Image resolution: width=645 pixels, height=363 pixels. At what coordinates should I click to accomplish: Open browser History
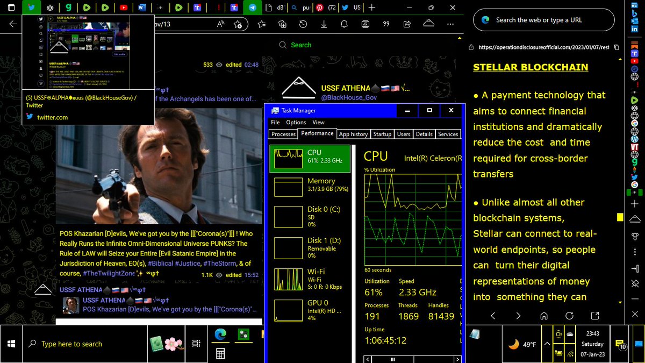[x=303, y=24]
